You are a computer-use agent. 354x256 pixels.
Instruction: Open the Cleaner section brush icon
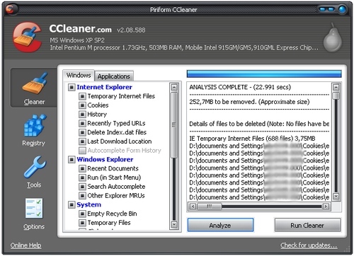click(35, 83)
